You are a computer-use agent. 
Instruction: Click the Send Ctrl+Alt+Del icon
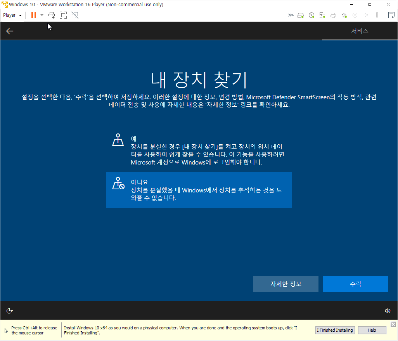(52, 15)
